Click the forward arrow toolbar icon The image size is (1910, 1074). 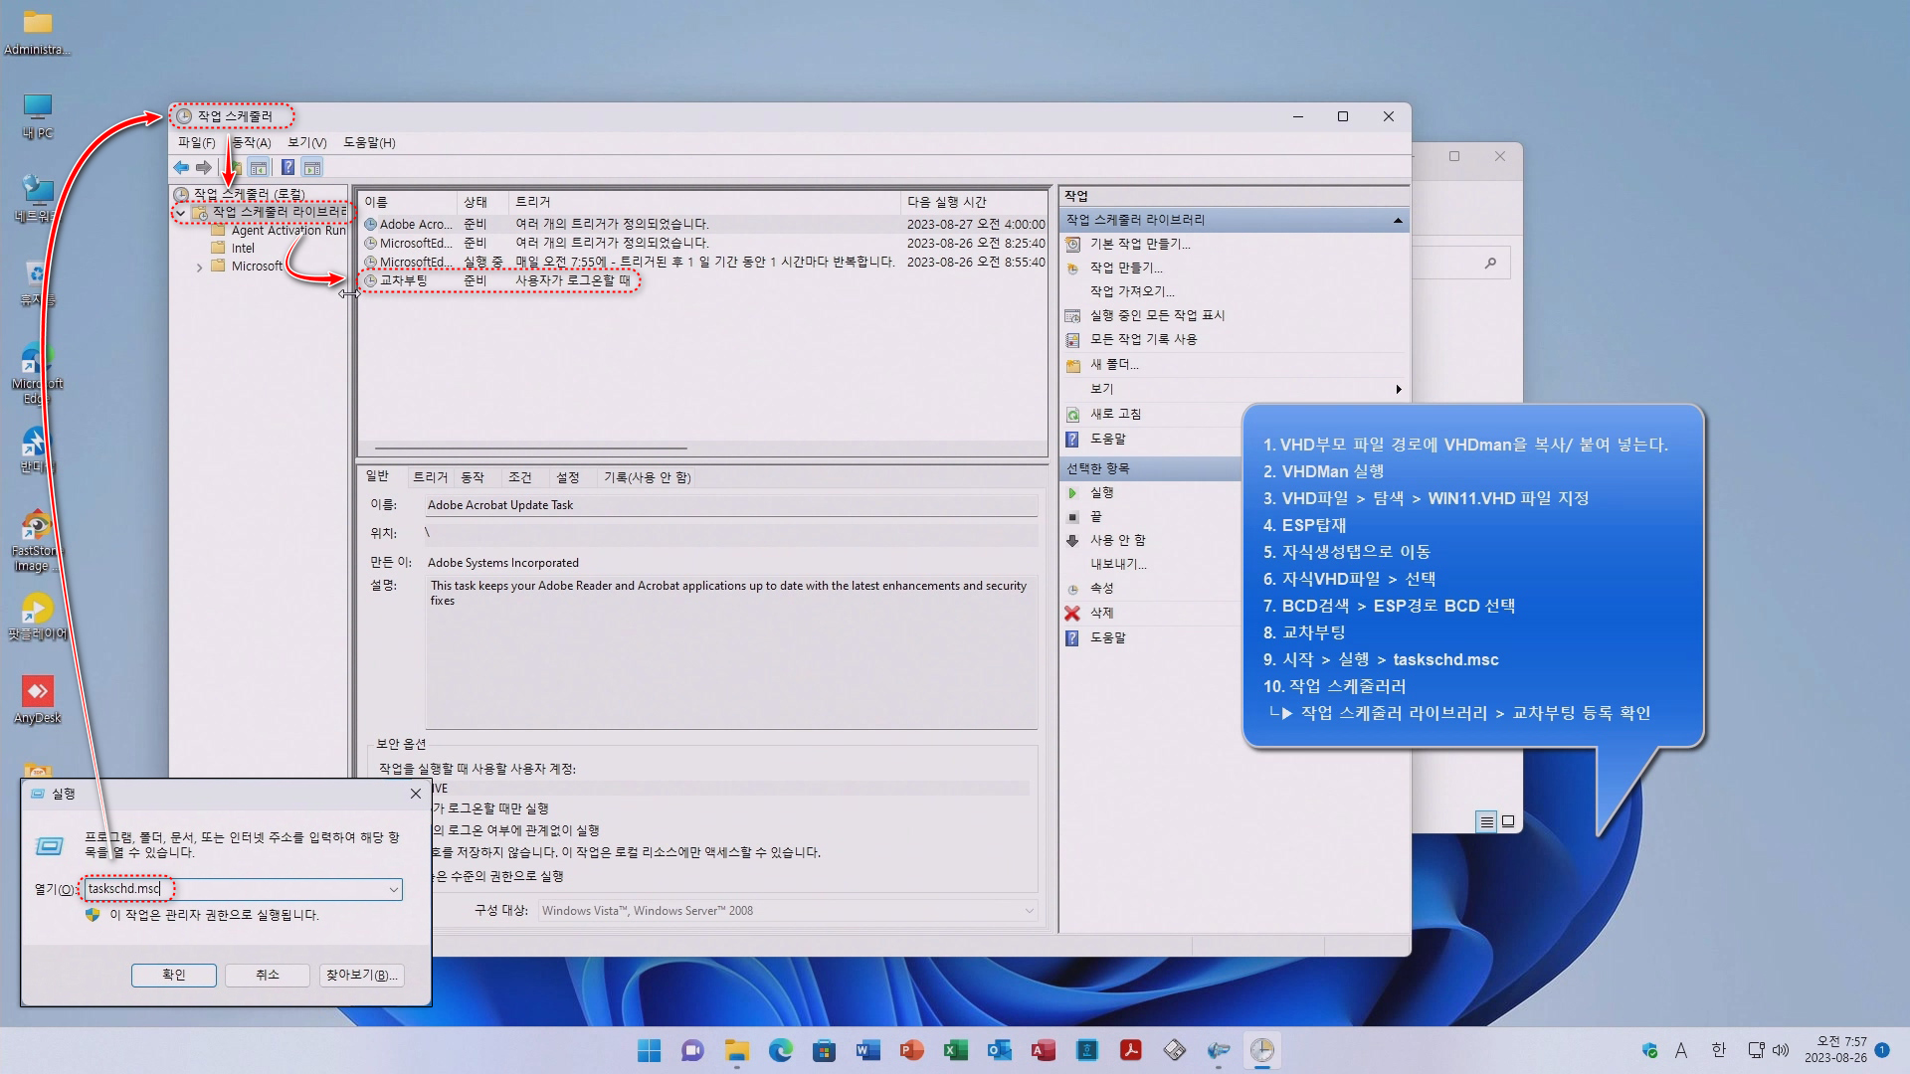(204, 168)
